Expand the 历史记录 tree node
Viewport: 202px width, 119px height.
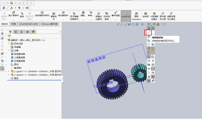(9, 44)
